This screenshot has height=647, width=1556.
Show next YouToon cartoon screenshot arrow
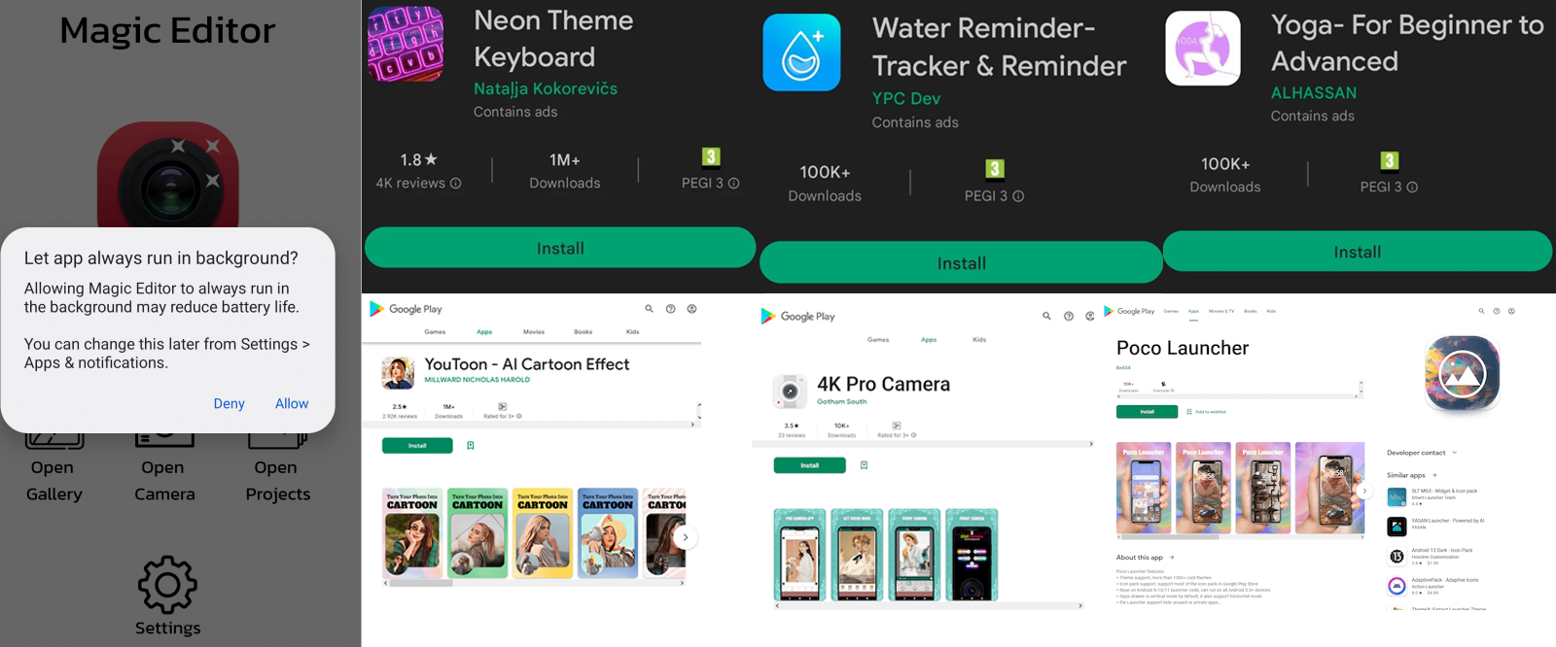(686, 537)
